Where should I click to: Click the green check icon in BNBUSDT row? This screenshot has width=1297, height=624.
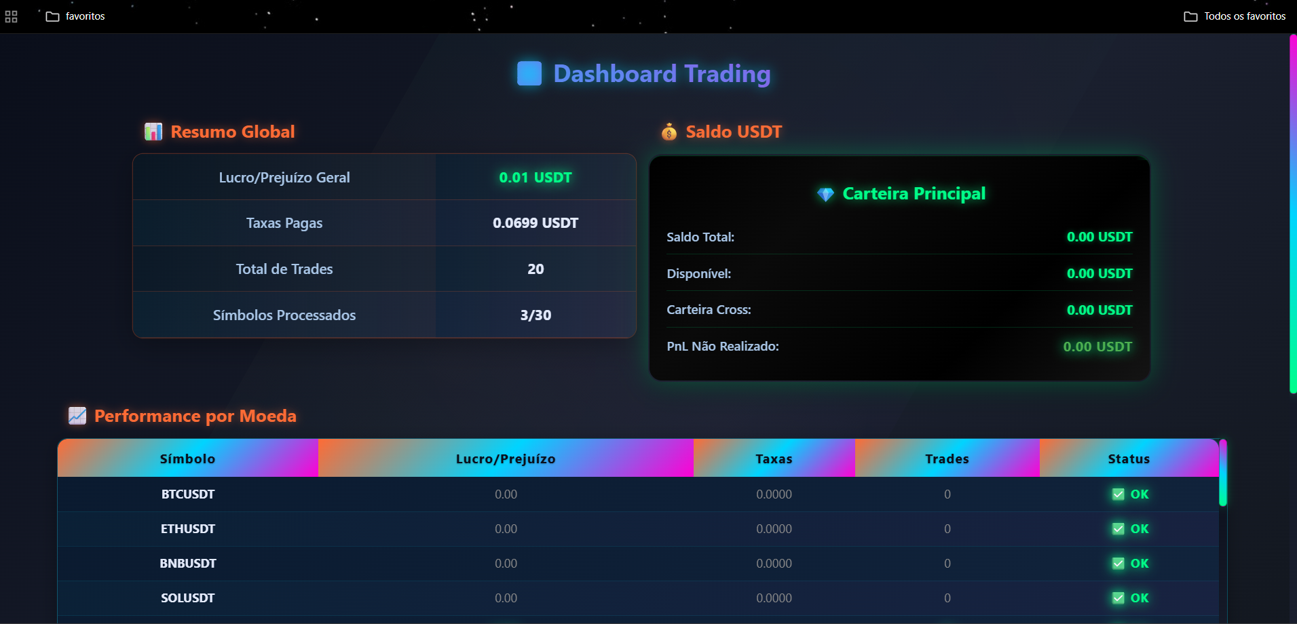pyautogui.click(x=1119, y=564)
